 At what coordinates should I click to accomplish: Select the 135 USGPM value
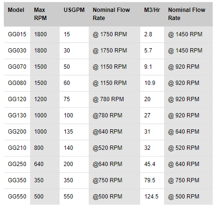68,132
